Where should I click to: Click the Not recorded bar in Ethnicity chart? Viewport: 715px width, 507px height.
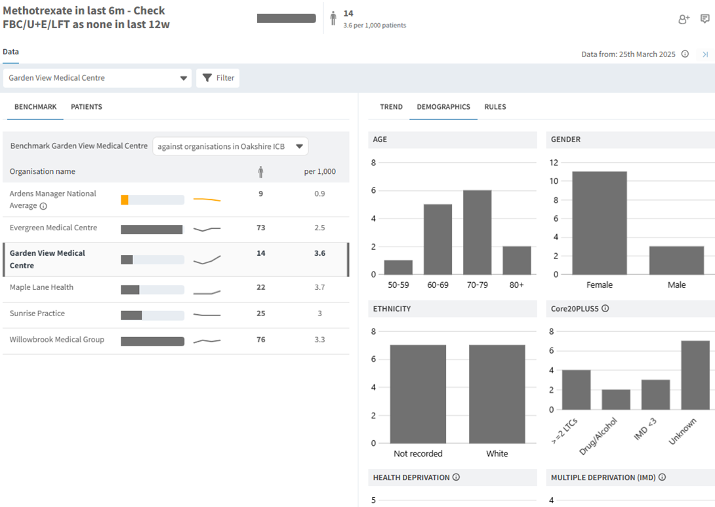(x=418, y=394)
